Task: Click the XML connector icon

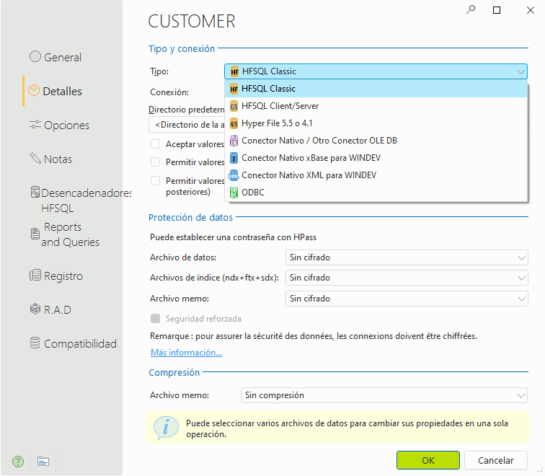Action: 234,175
